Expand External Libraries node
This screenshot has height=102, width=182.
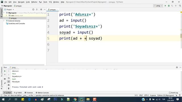point(4,21)
